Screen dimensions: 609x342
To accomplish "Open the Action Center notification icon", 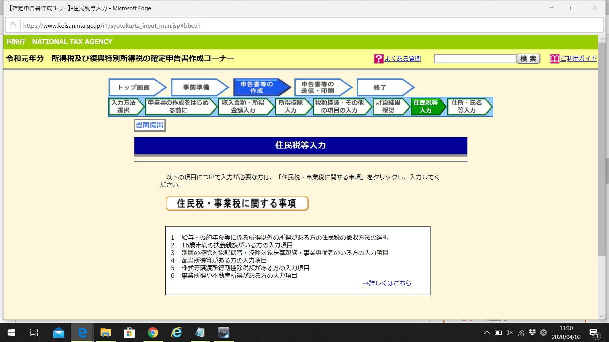I will (593, 332).
